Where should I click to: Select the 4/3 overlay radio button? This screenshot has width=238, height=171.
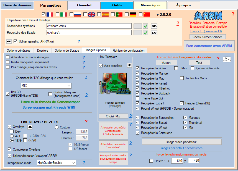pyautogui.click(x=12, y=136)
